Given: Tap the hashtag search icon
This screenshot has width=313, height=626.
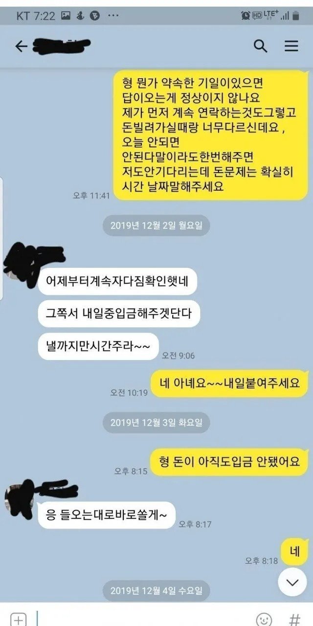Looking at the screenshot, I should [295, 620].
